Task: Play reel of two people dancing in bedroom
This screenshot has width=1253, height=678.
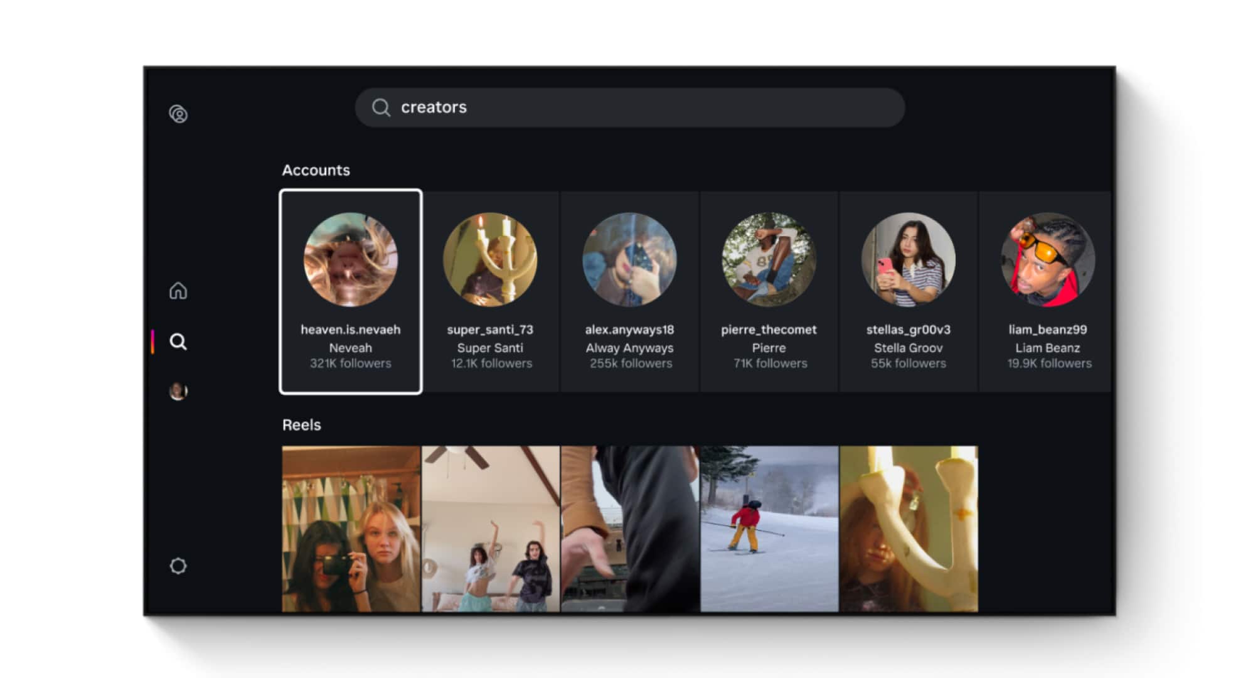Action: tap(490, 529)
